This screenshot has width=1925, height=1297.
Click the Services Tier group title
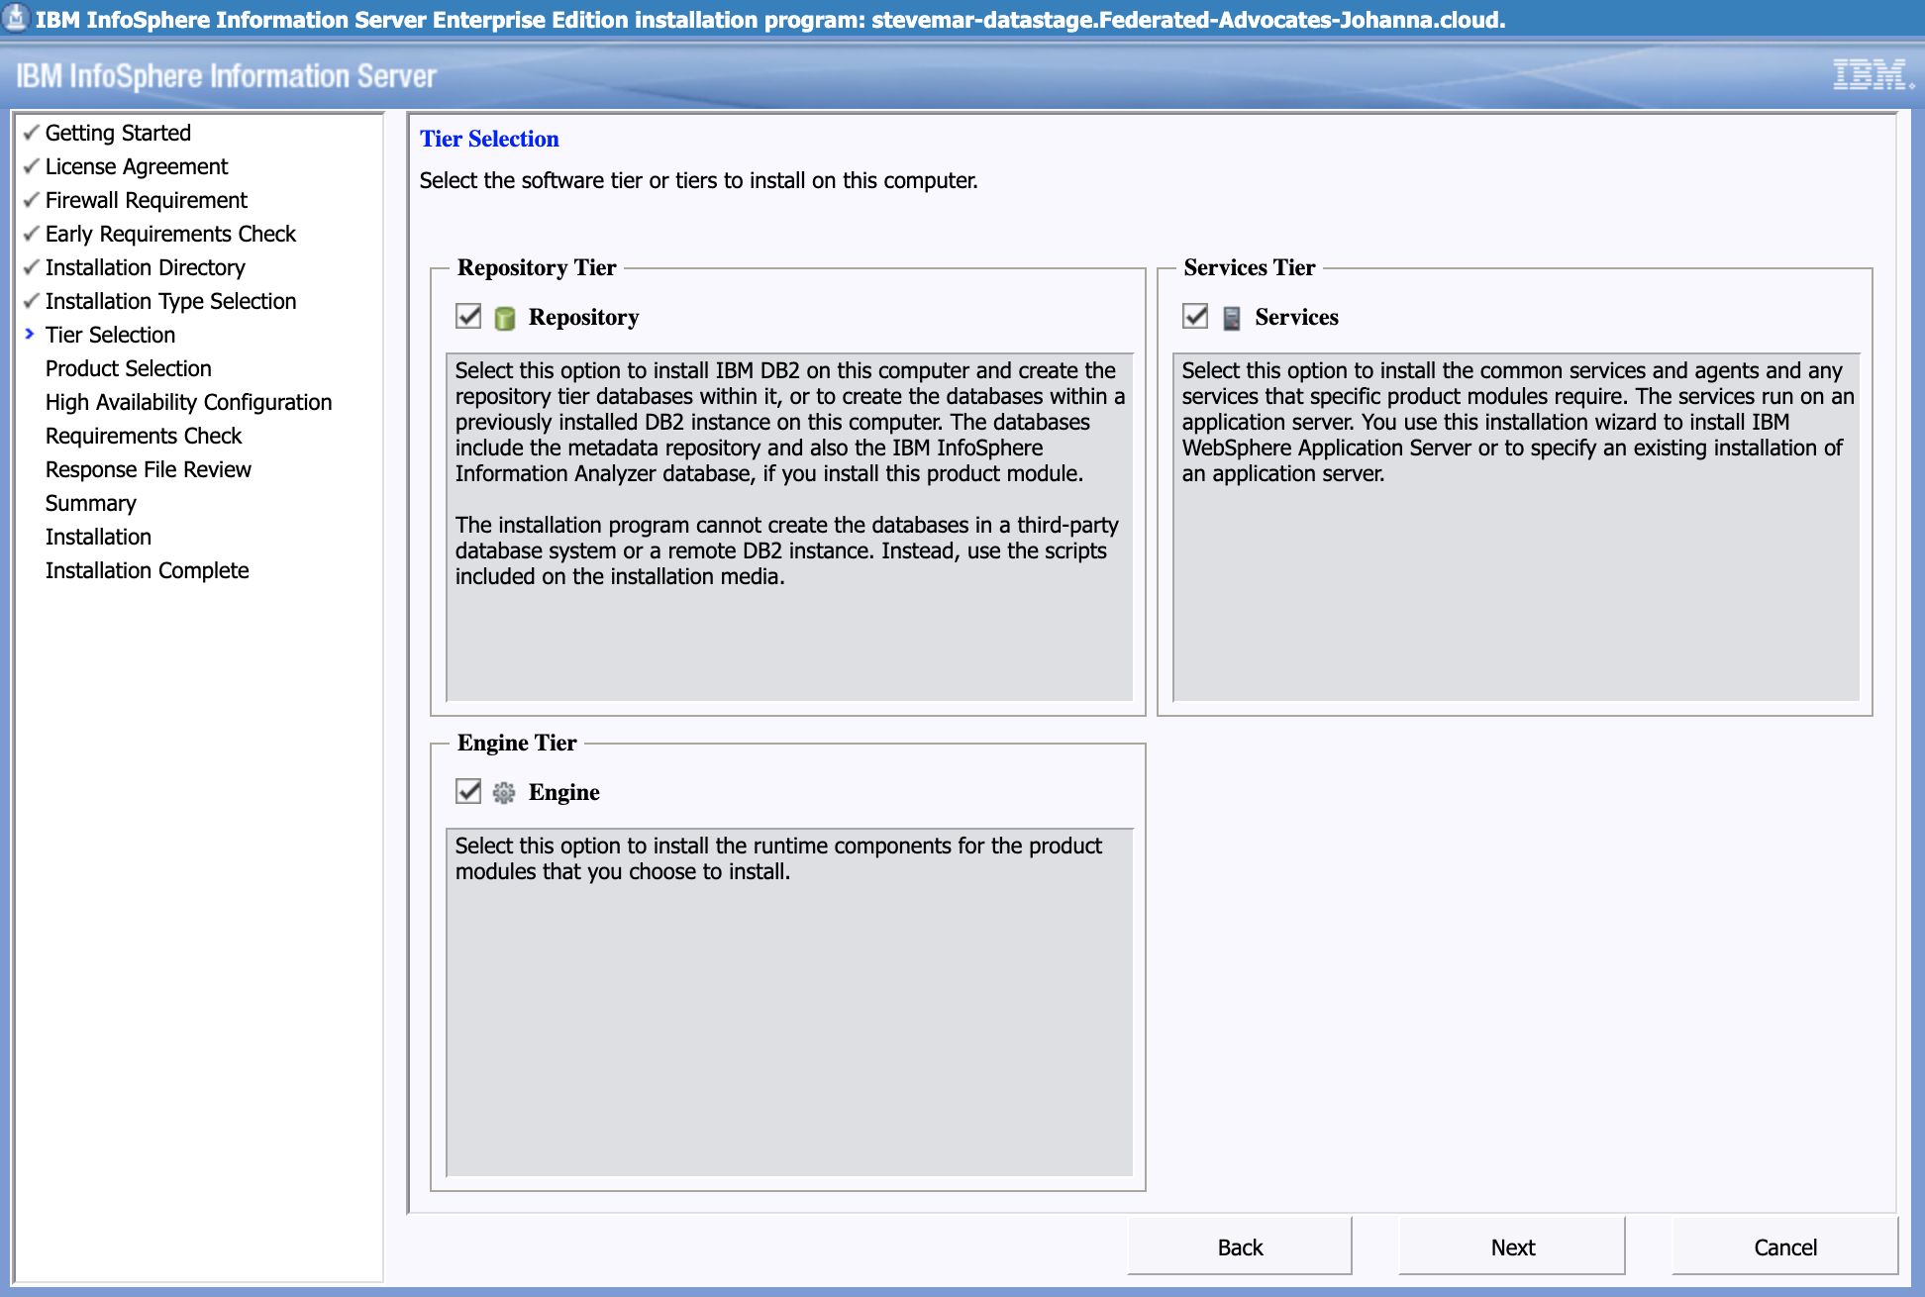(x=1250, y=267)
